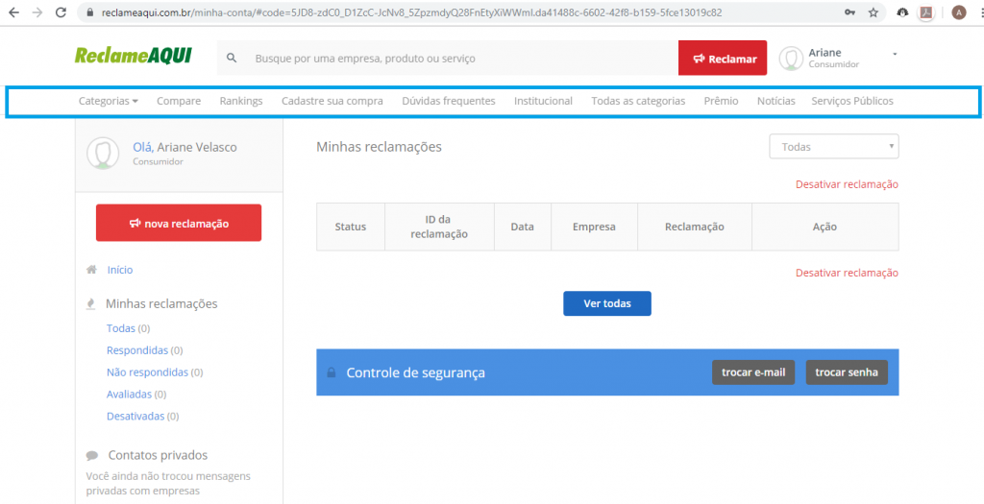
Task: Go to Rankings in the navigation bar
Action: point(241,101)
